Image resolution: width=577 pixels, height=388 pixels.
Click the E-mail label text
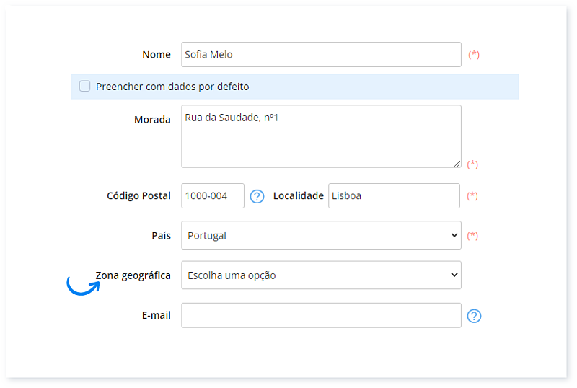pyautogui.click(x=157, y=316)
